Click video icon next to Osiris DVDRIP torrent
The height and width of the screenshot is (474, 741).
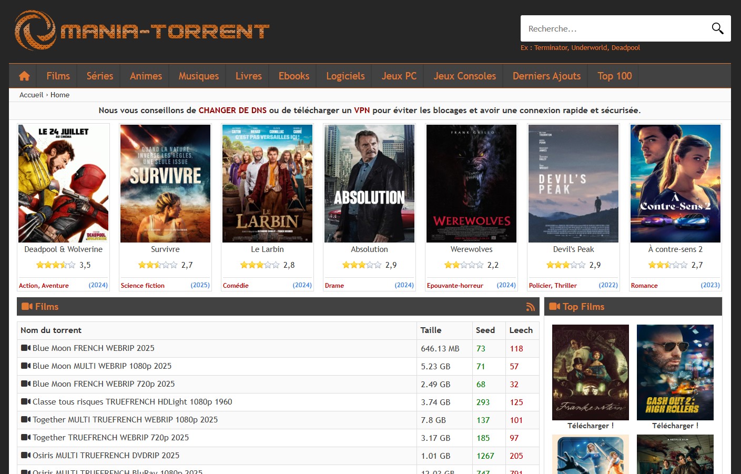pyautogui.click(x=25, y=456)
